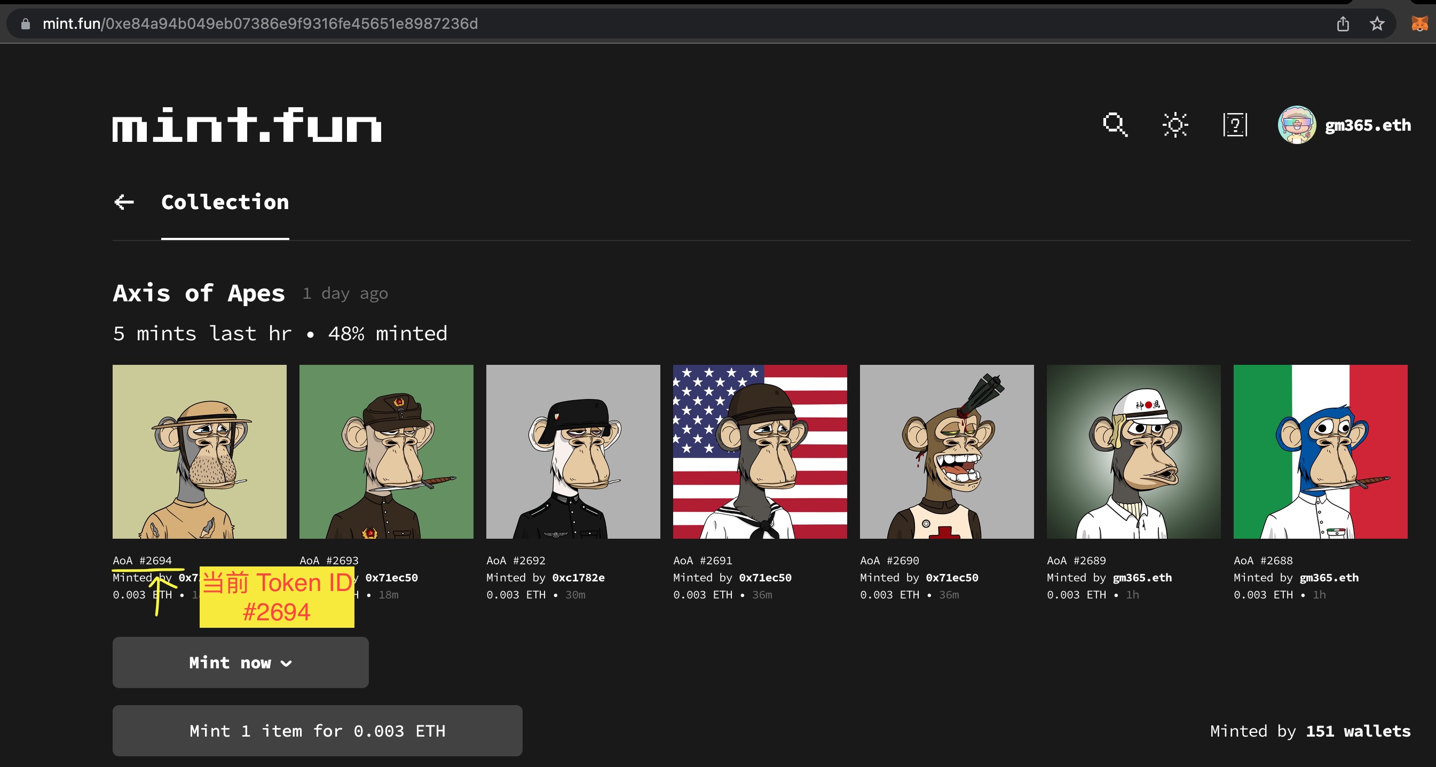Viewport: 1436px width, 767px height.
Task: Open AoA #2692 ape thumbnail
Action: pos(573,452)
